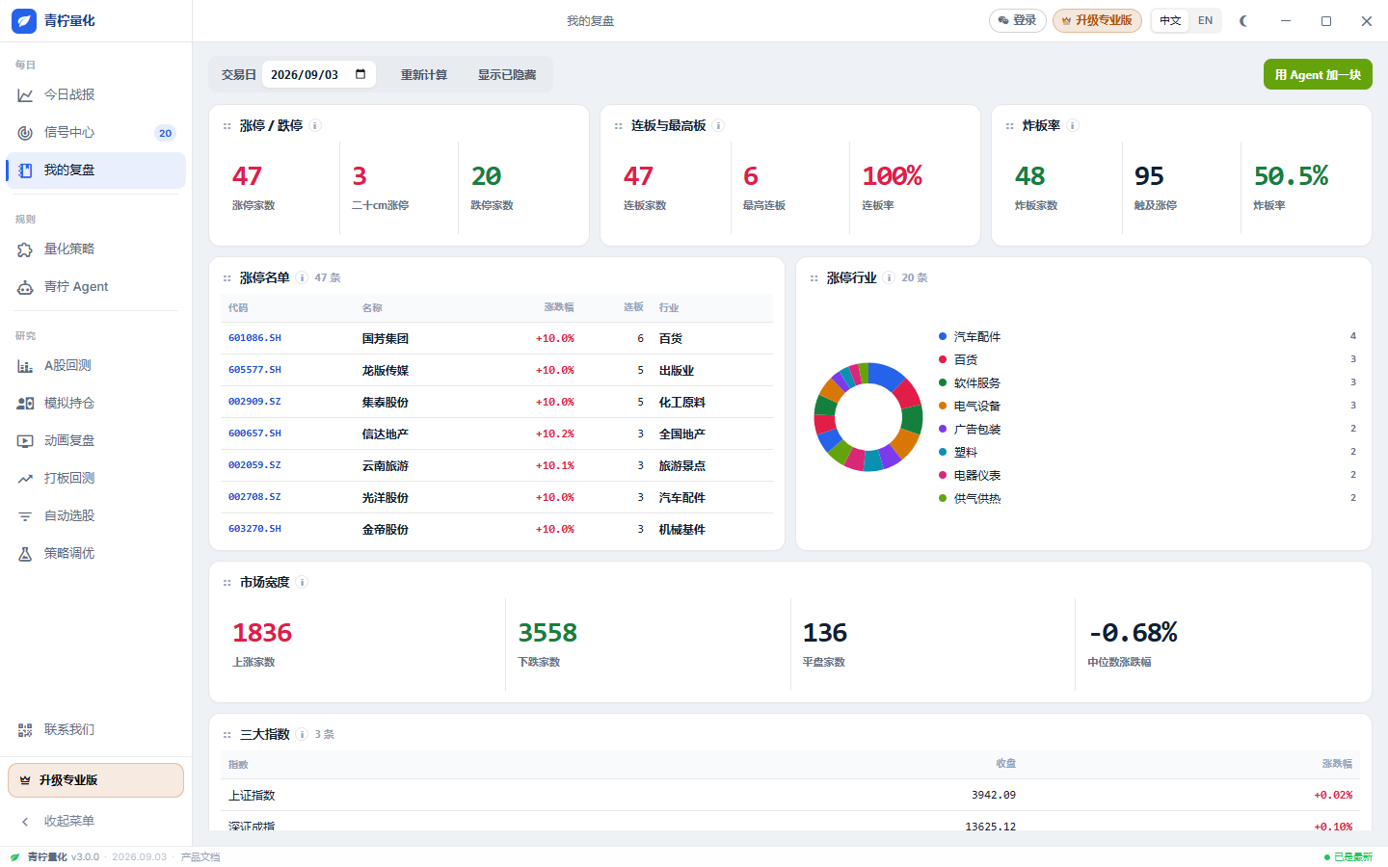Image resolution: width=1388 pixels, height=867 pixels.
Task: Click the 青柠量化 logo icon
Action: [x=24, y=20]
